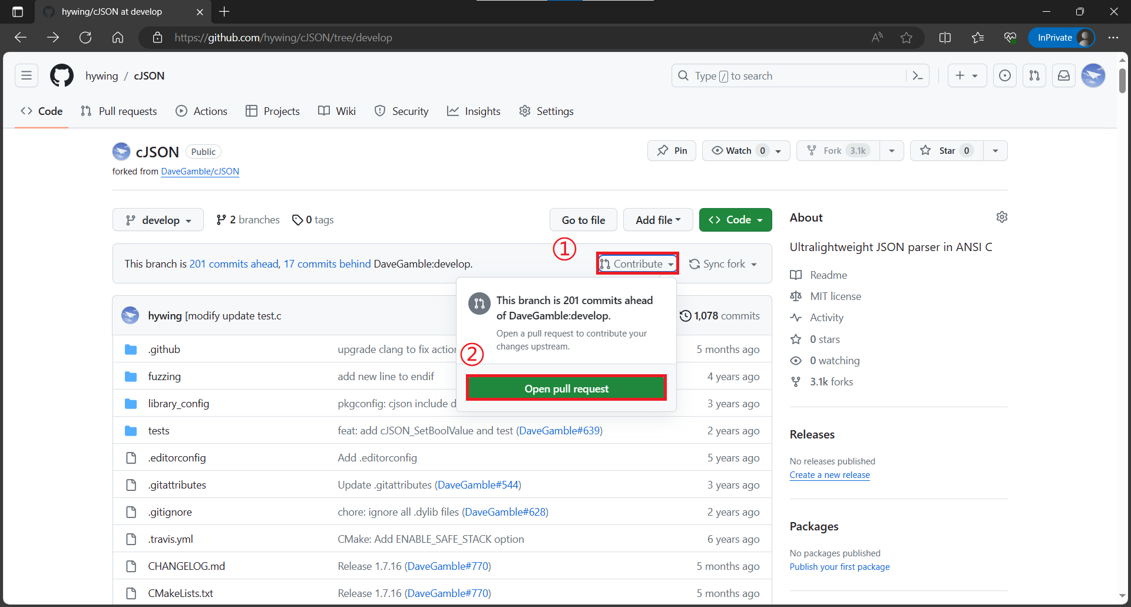Open tab actions menu icon
Image resolution: width=1131 pixels, height=607 pixels.
click(x=18, y=12)
